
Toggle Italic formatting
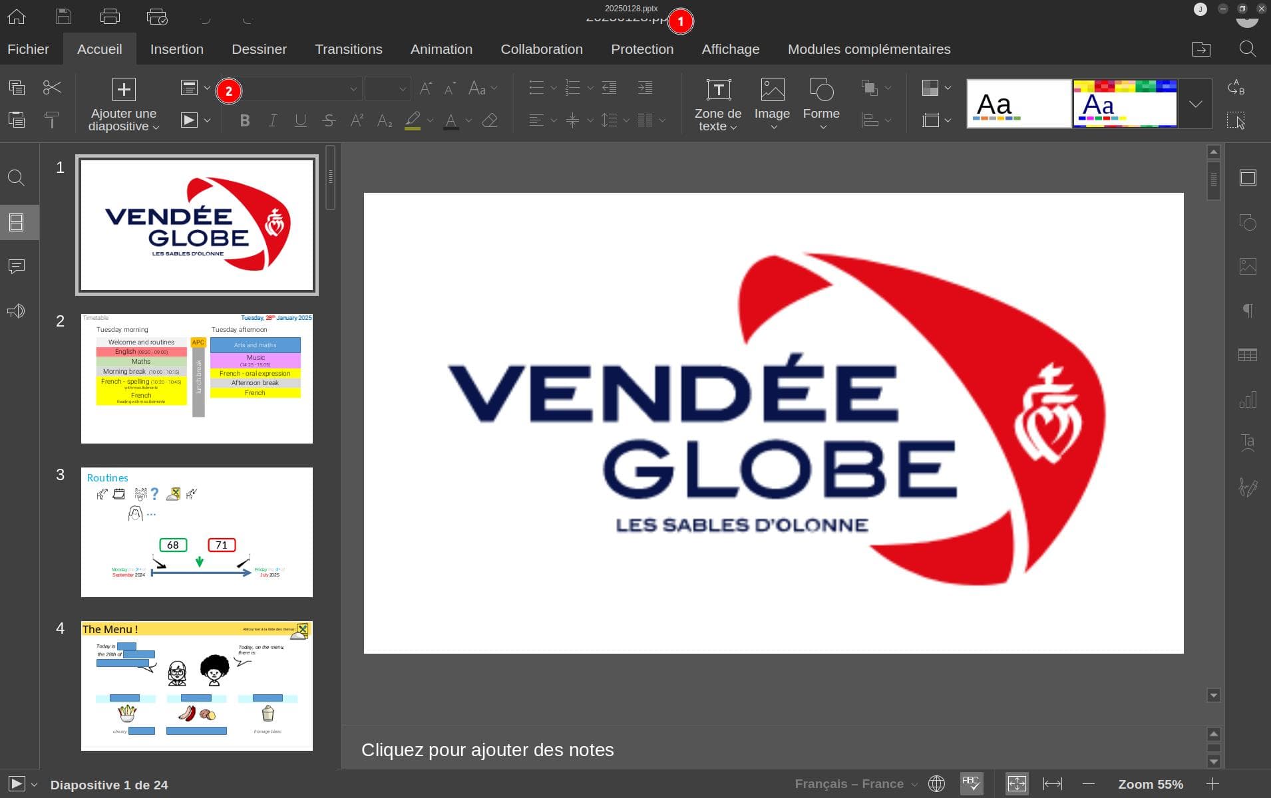pos(272,120)
